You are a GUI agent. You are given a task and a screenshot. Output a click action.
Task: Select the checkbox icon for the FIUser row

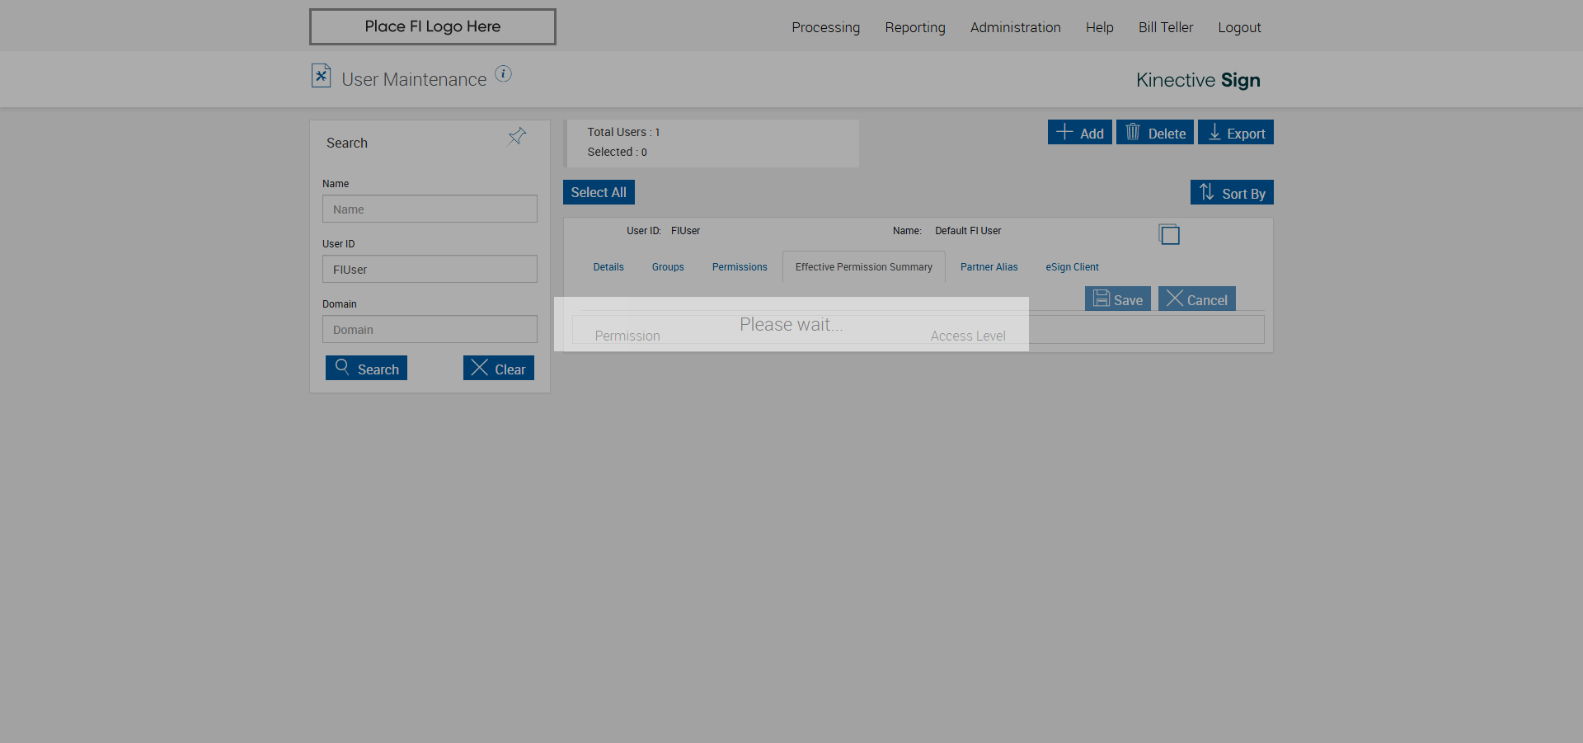(x=1169, y=234)
